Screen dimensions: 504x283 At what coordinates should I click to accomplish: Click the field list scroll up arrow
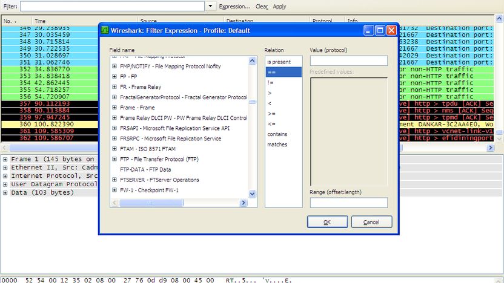[x=253, y=60]
